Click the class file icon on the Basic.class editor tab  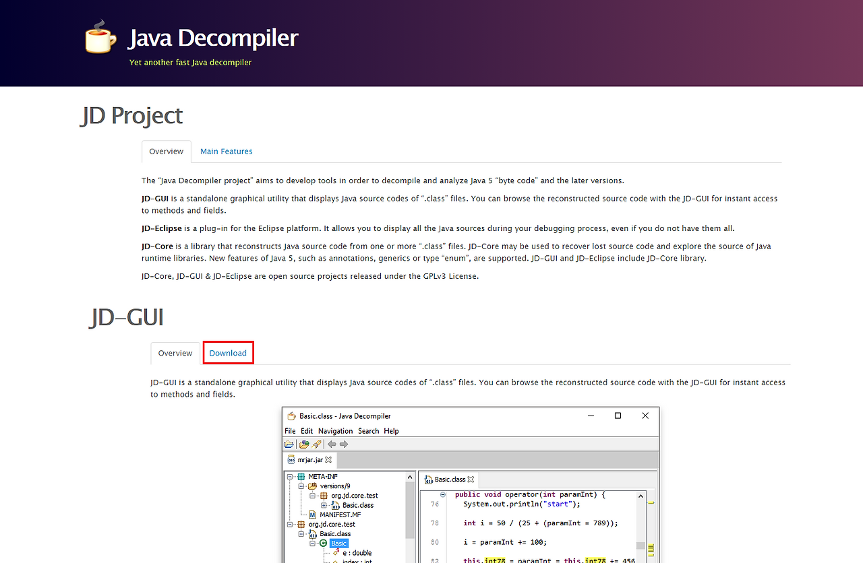pos(428,479)
